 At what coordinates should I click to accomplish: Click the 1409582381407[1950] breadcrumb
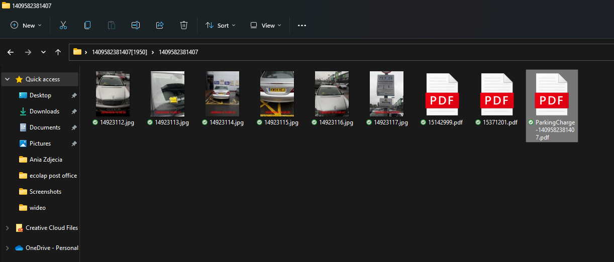(x=120, y=52)
